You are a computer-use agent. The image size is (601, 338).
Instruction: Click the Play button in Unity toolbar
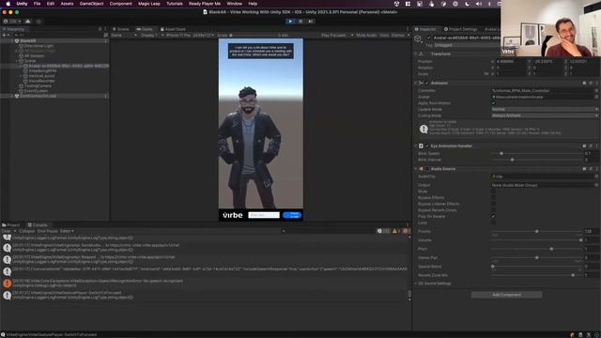tap(290, 21)
